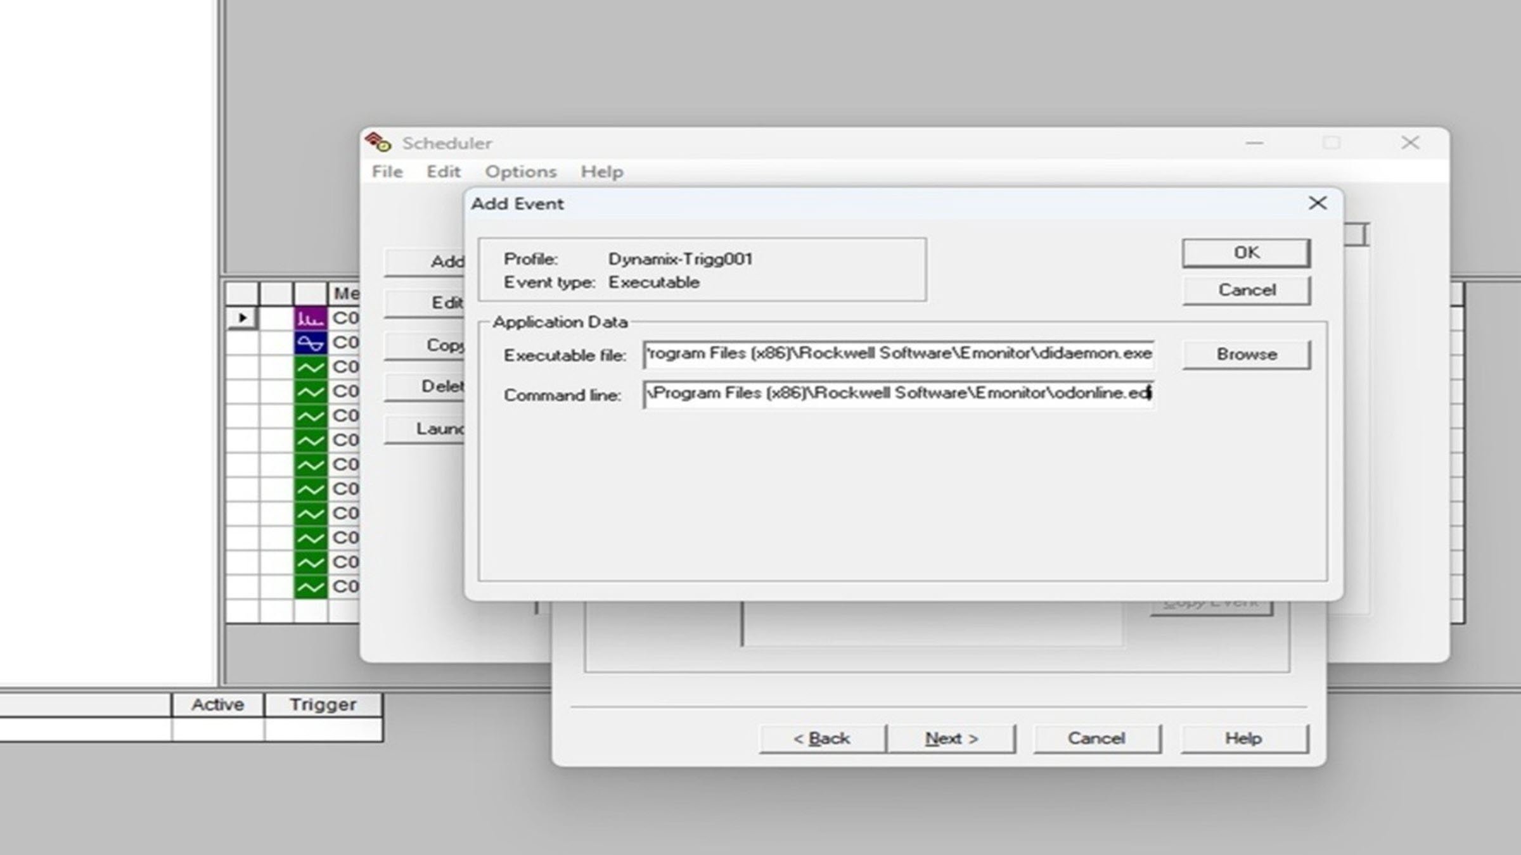Open Help from the wizard

(x=1243, y=738)
